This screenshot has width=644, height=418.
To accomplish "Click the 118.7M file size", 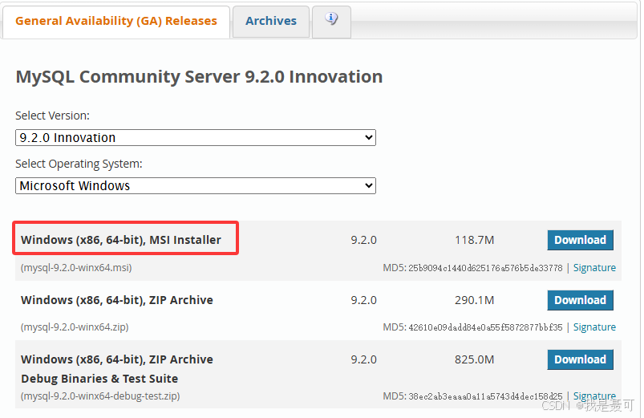I will point(474,240).
